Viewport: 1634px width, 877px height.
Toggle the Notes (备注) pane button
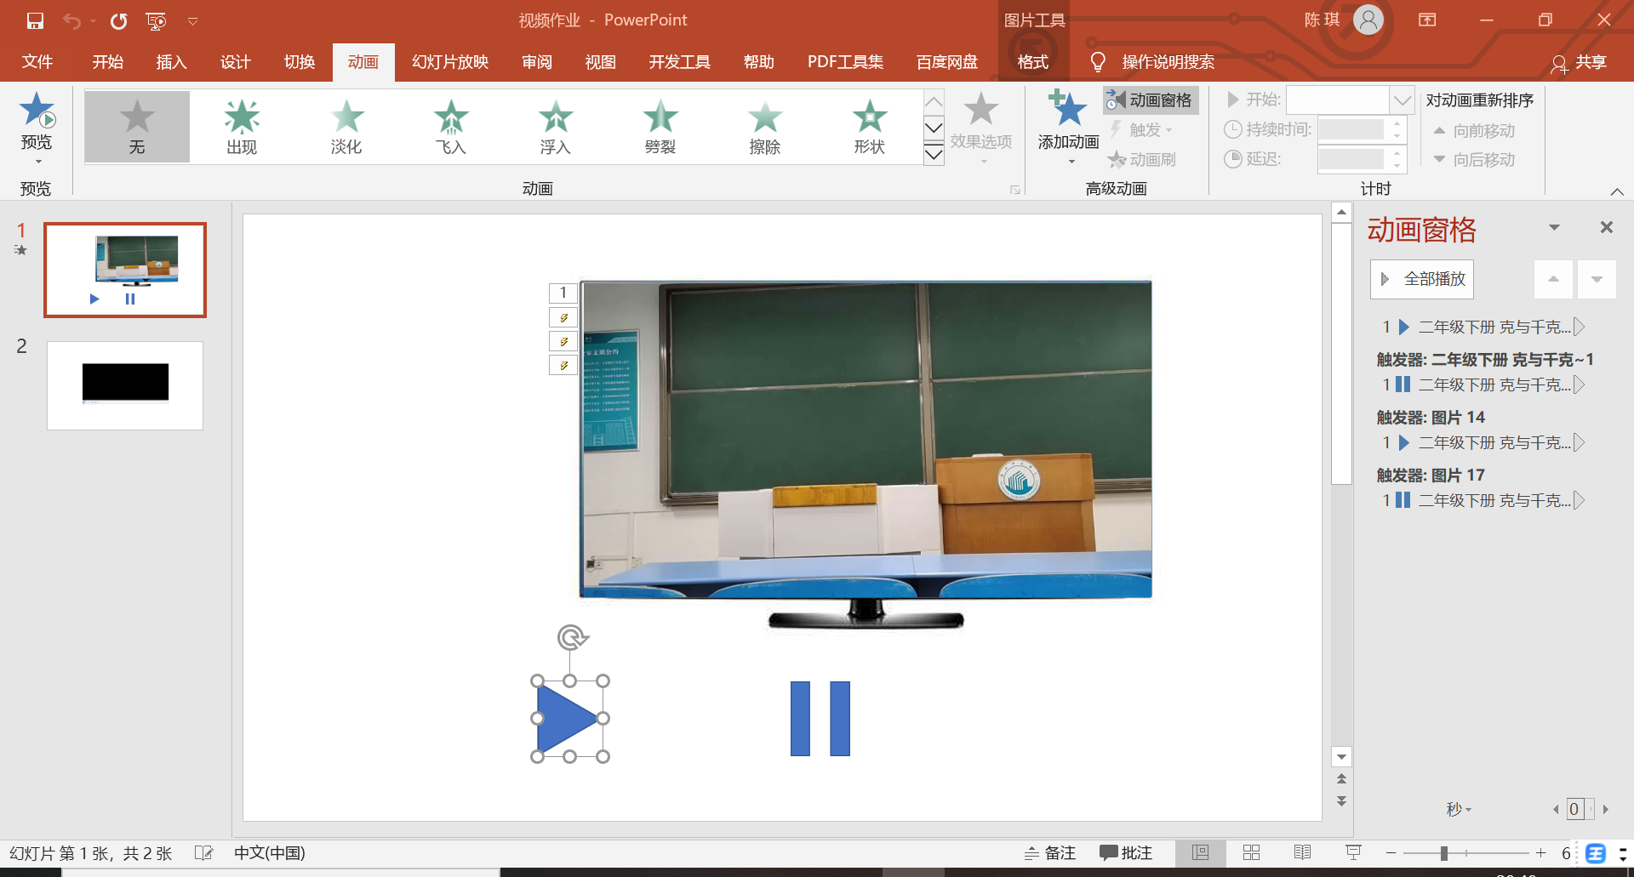click(1050, 852)
